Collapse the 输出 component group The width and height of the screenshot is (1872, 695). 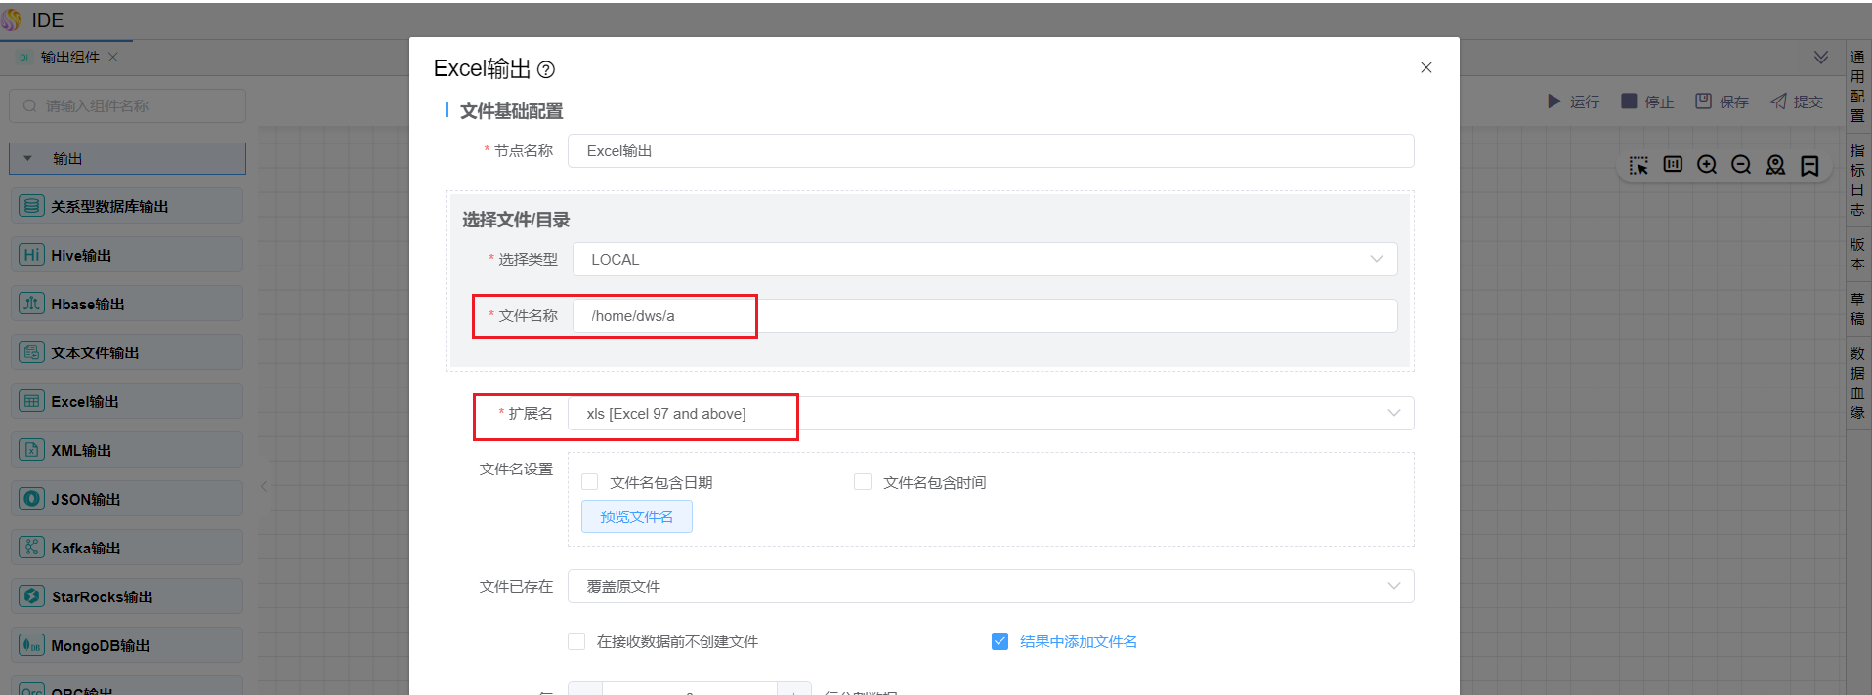28,159
